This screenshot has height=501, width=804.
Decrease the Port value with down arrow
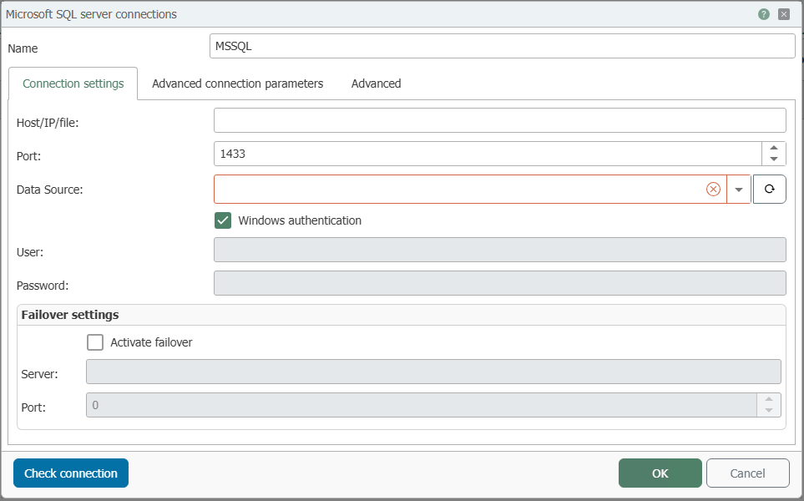click(x=774, y=159)
